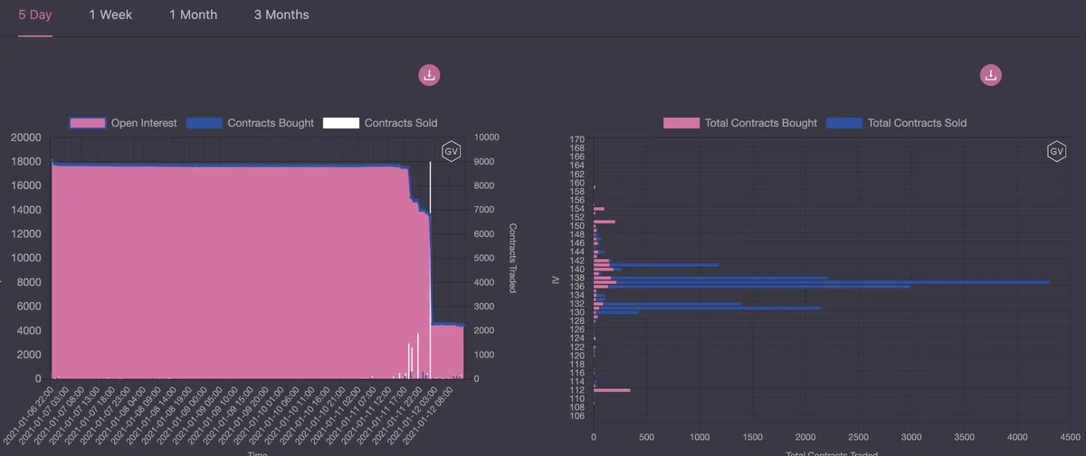Click the 20000 left axis label

pyautogui.click(x=25, y=138)
